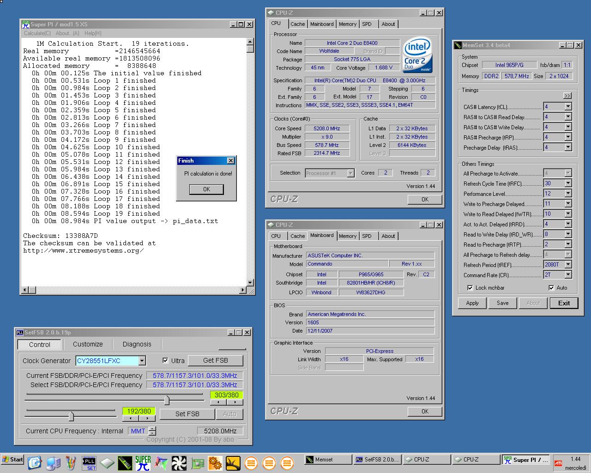Screen dimensions: 591x473
Task: Click the orange gears quick launch icon
Action: click(215, 463)
